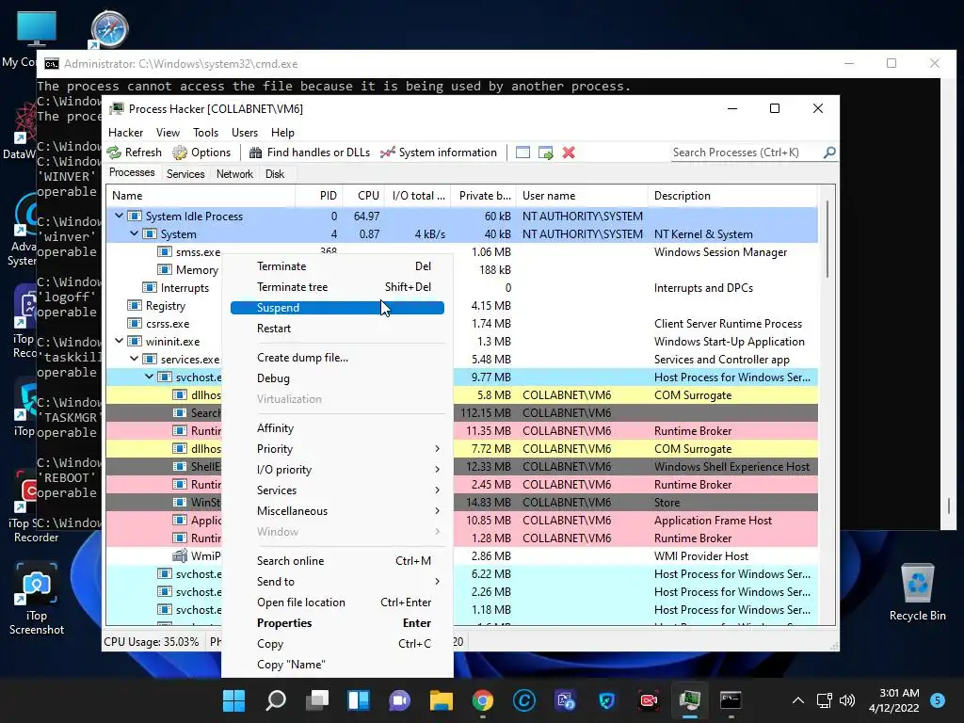The height and width of the screenshot is (723, 964).
Task: Expand the Services submenu in context menu
Action: pos(337,490)
